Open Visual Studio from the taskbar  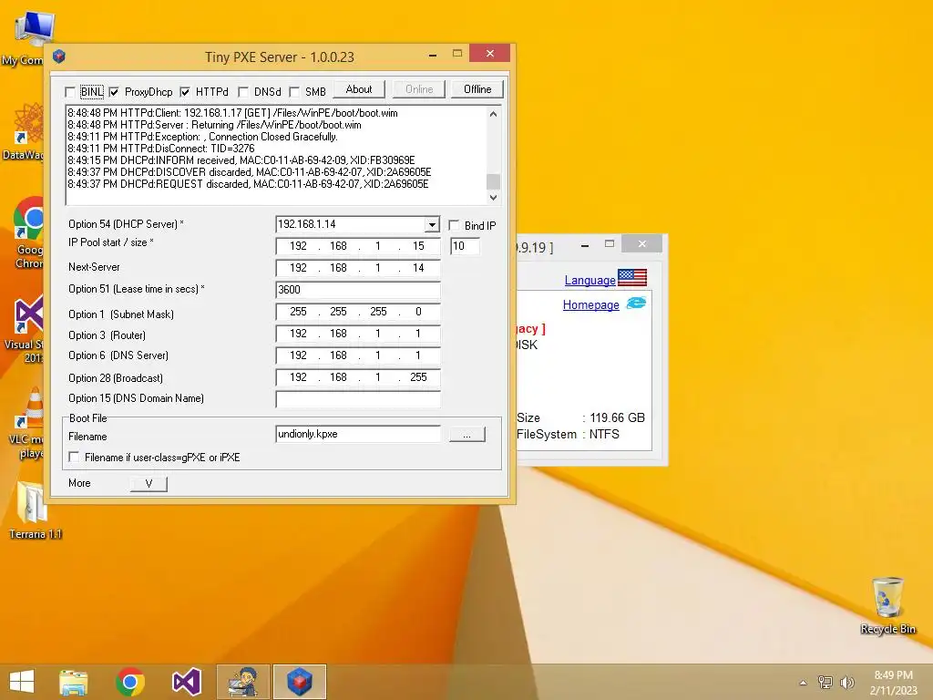pos(186,682)
